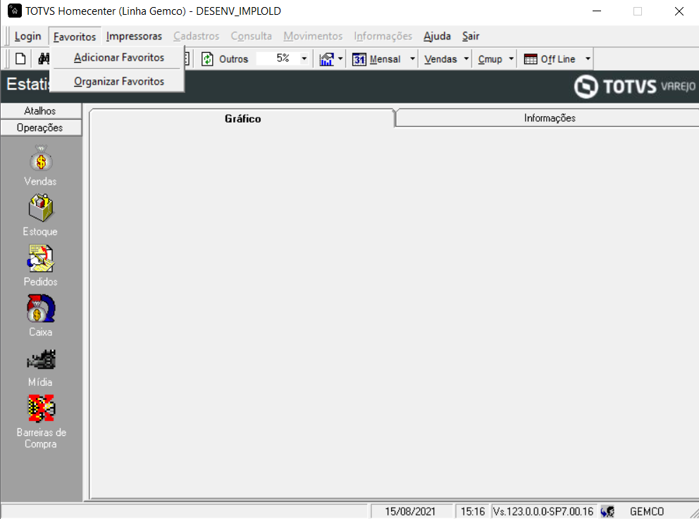
Task: Click the Outros toolbar label
Action: click(233, 59)
